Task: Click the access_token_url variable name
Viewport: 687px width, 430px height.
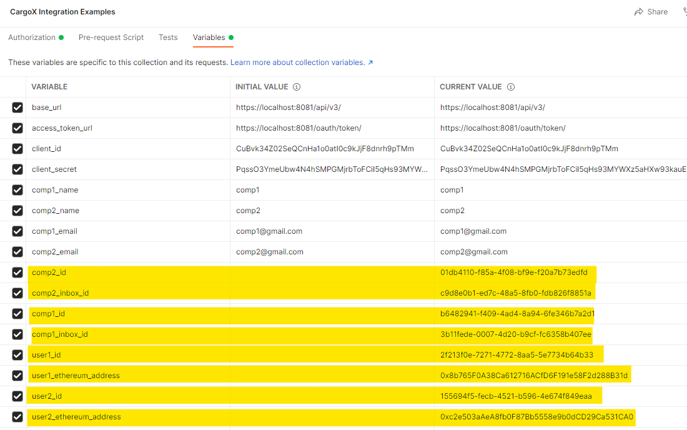Action: tap(61, 128)
